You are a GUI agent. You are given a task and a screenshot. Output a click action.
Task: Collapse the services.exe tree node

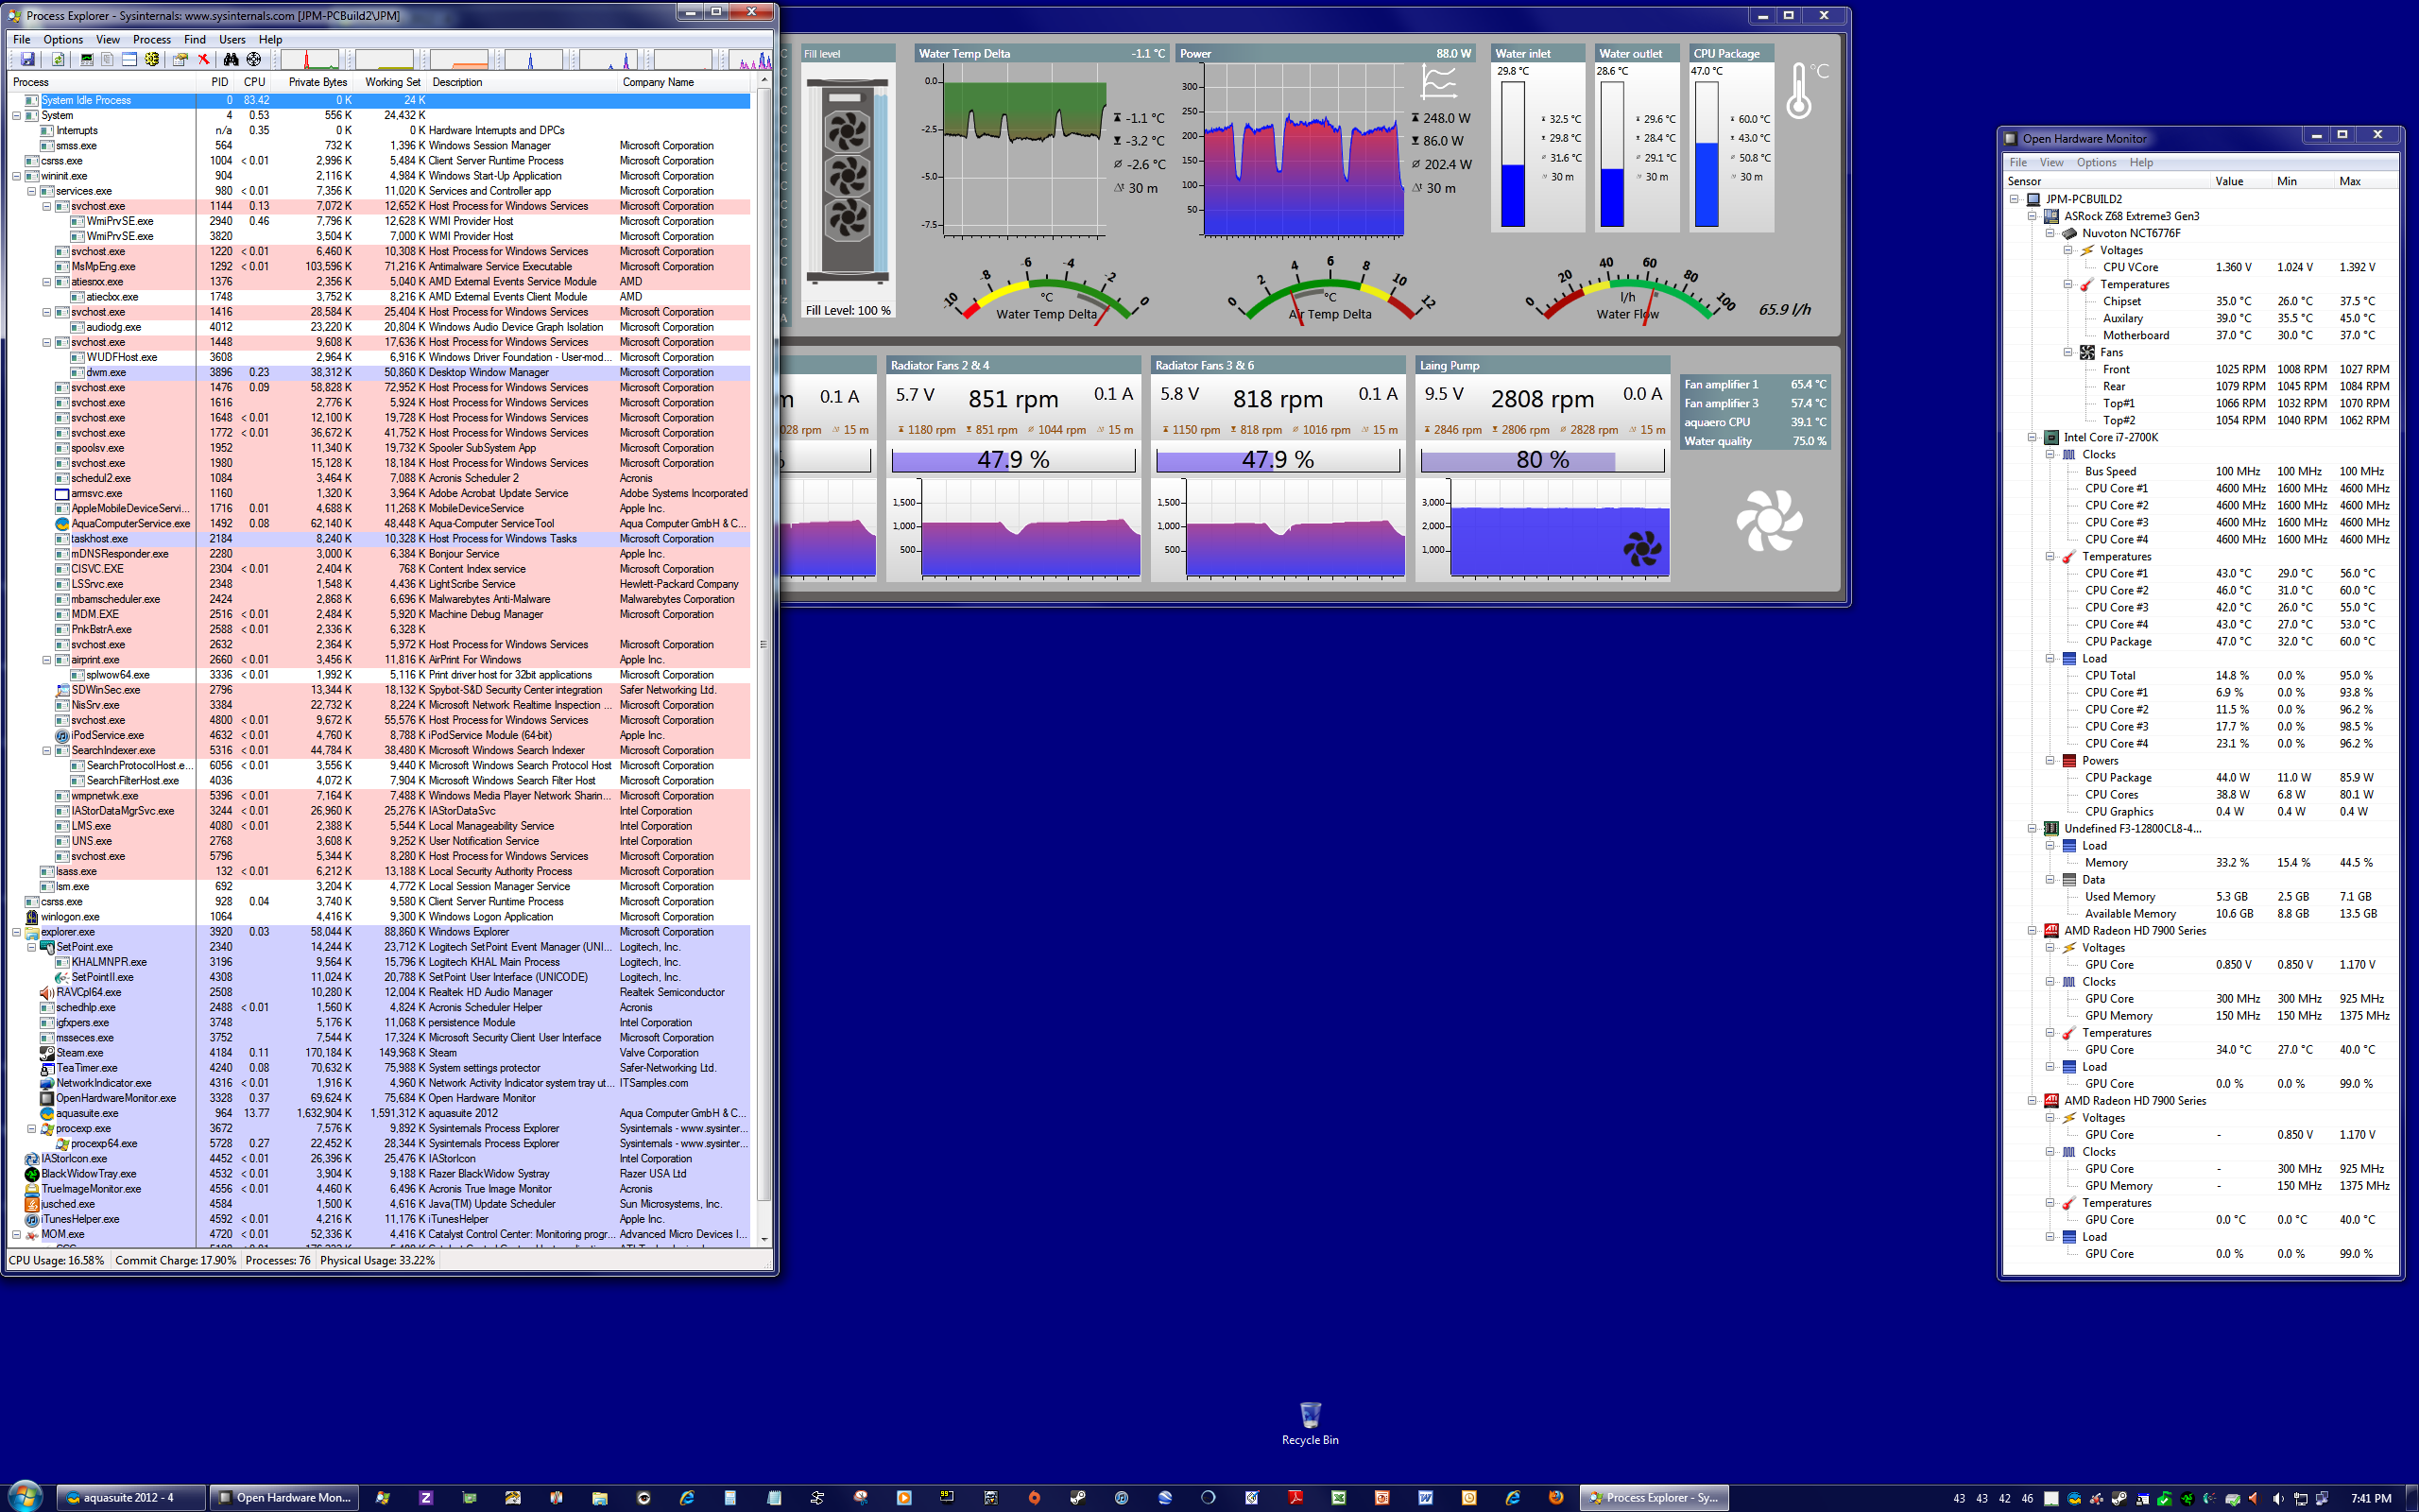(x=32, y=191)
